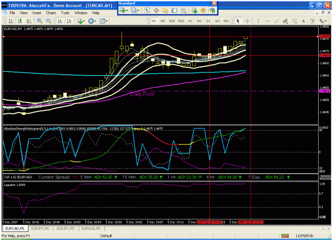Select the Equidistant Channel tool
333x240 pixels.
285,21
